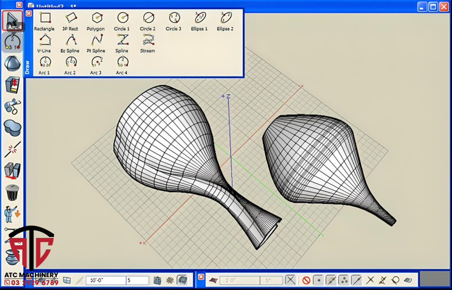Click the 5 value input field

[137, 280]
